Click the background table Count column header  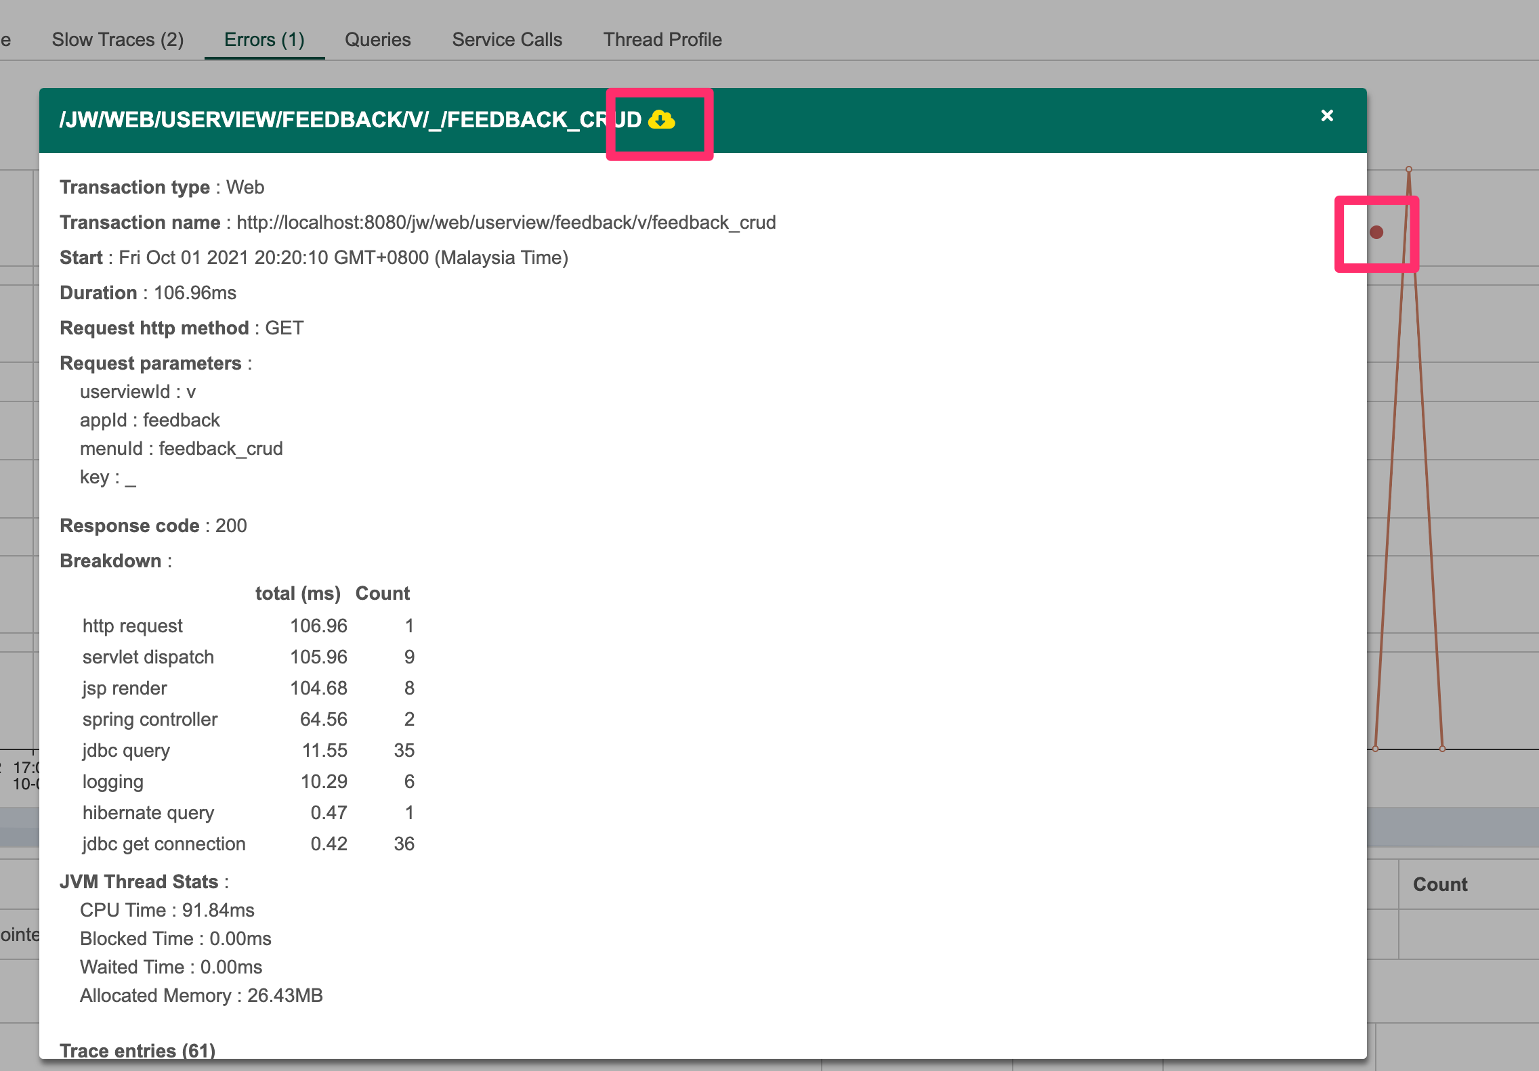1440,884
